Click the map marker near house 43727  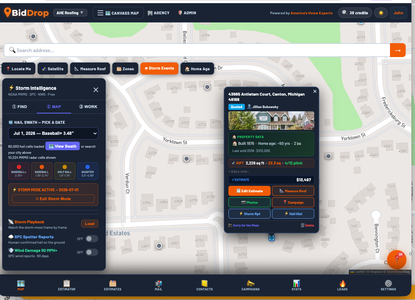[x=187, y=159]
